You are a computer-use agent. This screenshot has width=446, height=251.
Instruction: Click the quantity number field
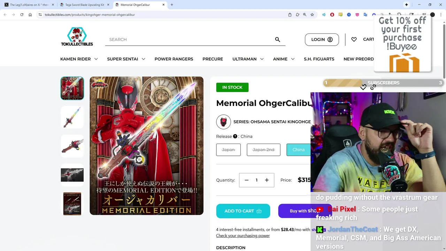click(x=256, y=180)
